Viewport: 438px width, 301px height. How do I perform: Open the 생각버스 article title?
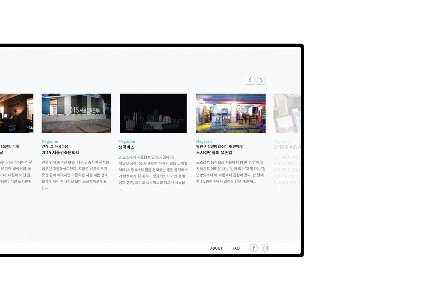click(126, 147)
